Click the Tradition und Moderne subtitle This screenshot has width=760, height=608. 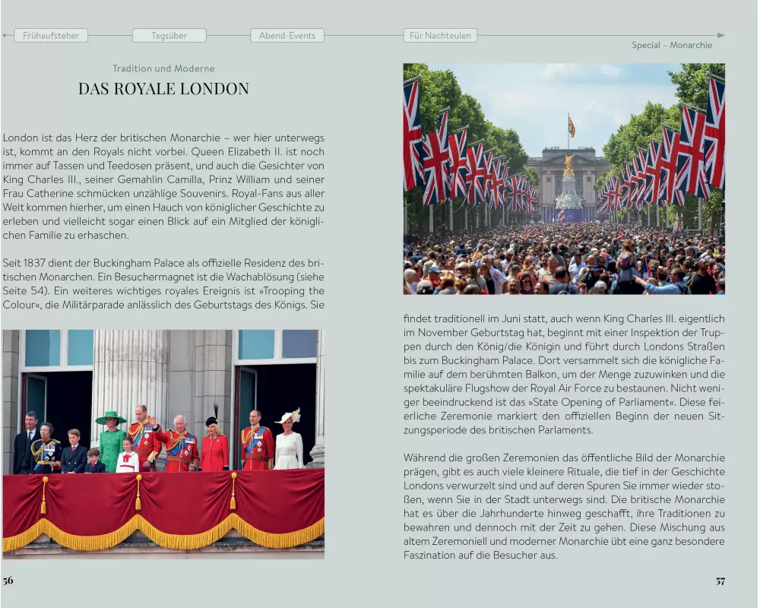pos(163,68)
